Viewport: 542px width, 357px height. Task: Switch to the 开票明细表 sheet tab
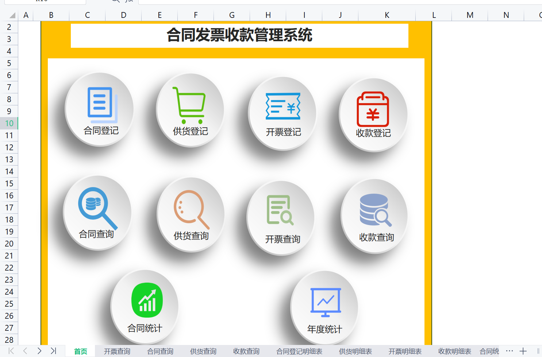click(x=405, y=351)
